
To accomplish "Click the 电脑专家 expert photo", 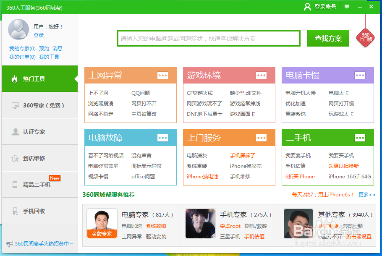I will [102, 224].
